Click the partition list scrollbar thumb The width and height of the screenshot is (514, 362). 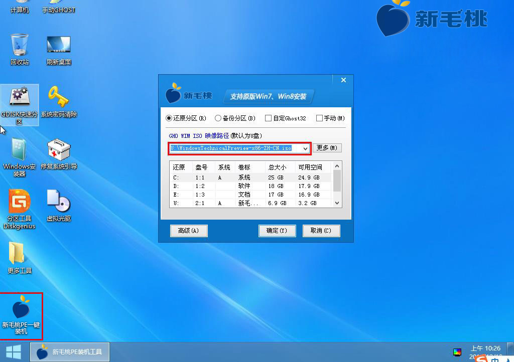pos(337,180)
